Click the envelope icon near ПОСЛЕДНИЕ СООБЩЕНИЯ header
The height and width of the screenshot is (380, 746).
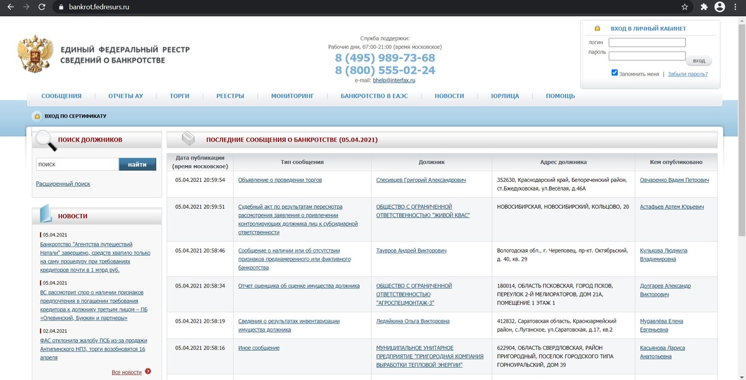(x=186, y=138)
